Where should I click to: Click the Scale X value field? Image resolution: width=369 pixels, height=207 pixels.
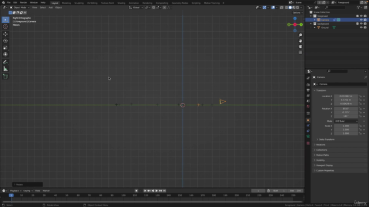[x=346, y=126]
